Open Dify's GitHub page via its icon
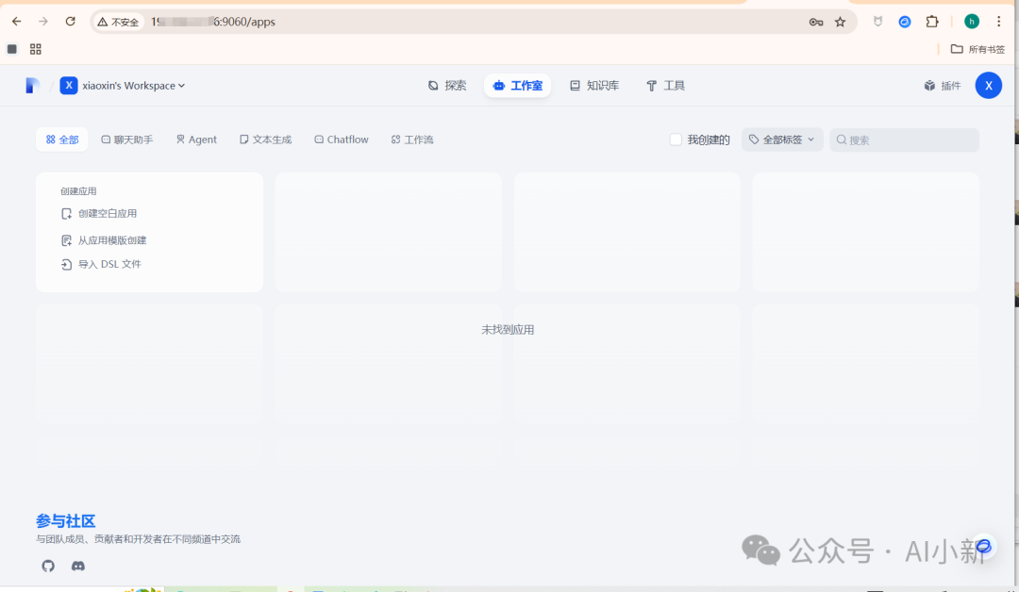 pyautogui.click(x=47, y=566)
